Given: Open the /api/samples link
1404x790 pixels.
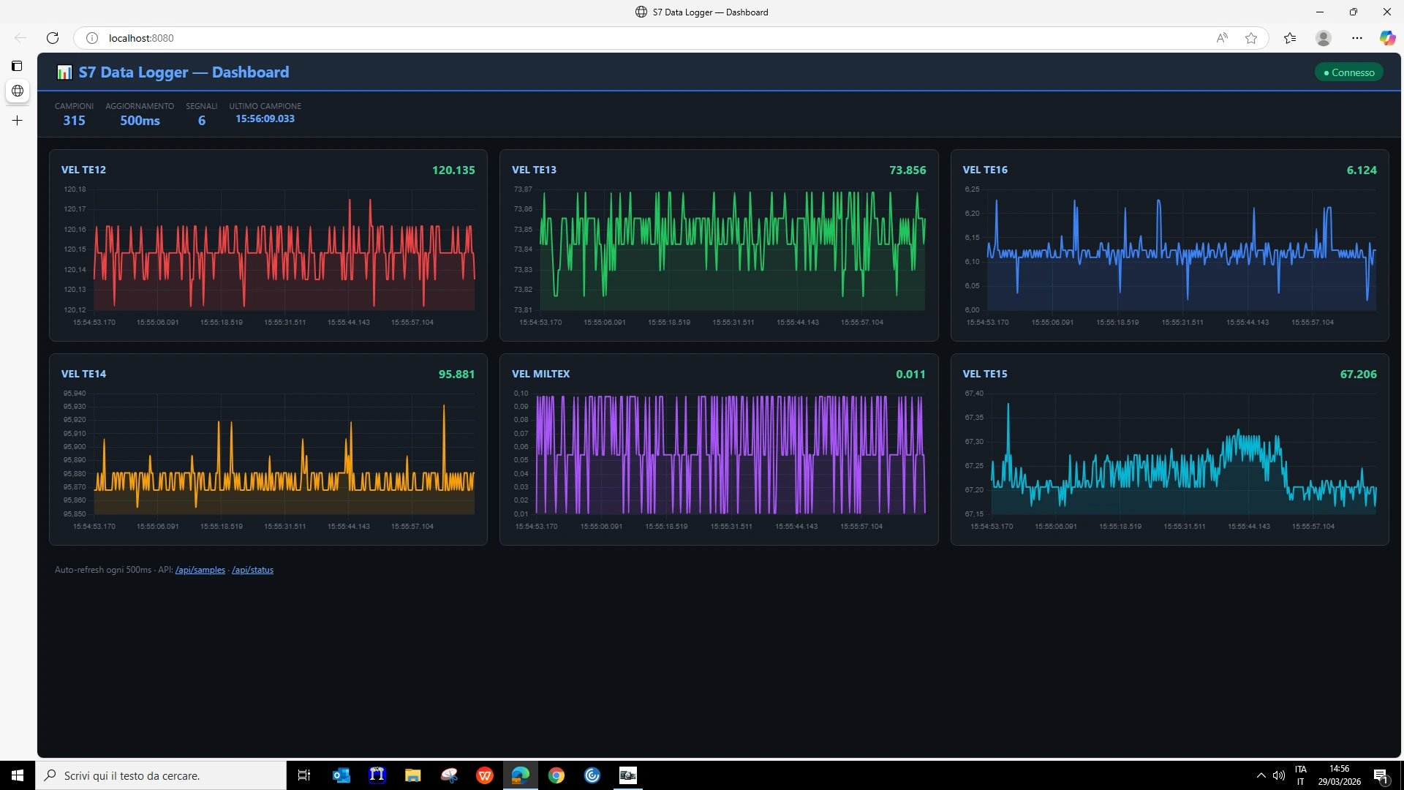Looking at the screenshot, I should coord(200,570).
